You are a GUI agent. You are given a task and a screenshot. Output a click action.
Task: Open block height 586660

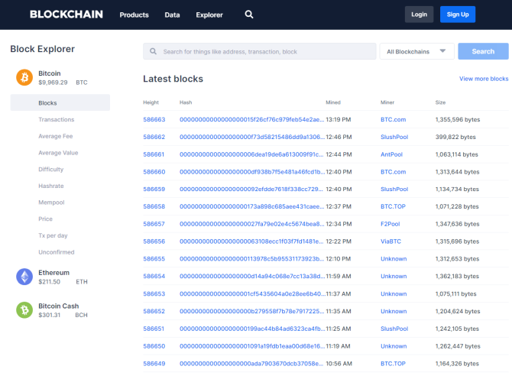[154, 172]
